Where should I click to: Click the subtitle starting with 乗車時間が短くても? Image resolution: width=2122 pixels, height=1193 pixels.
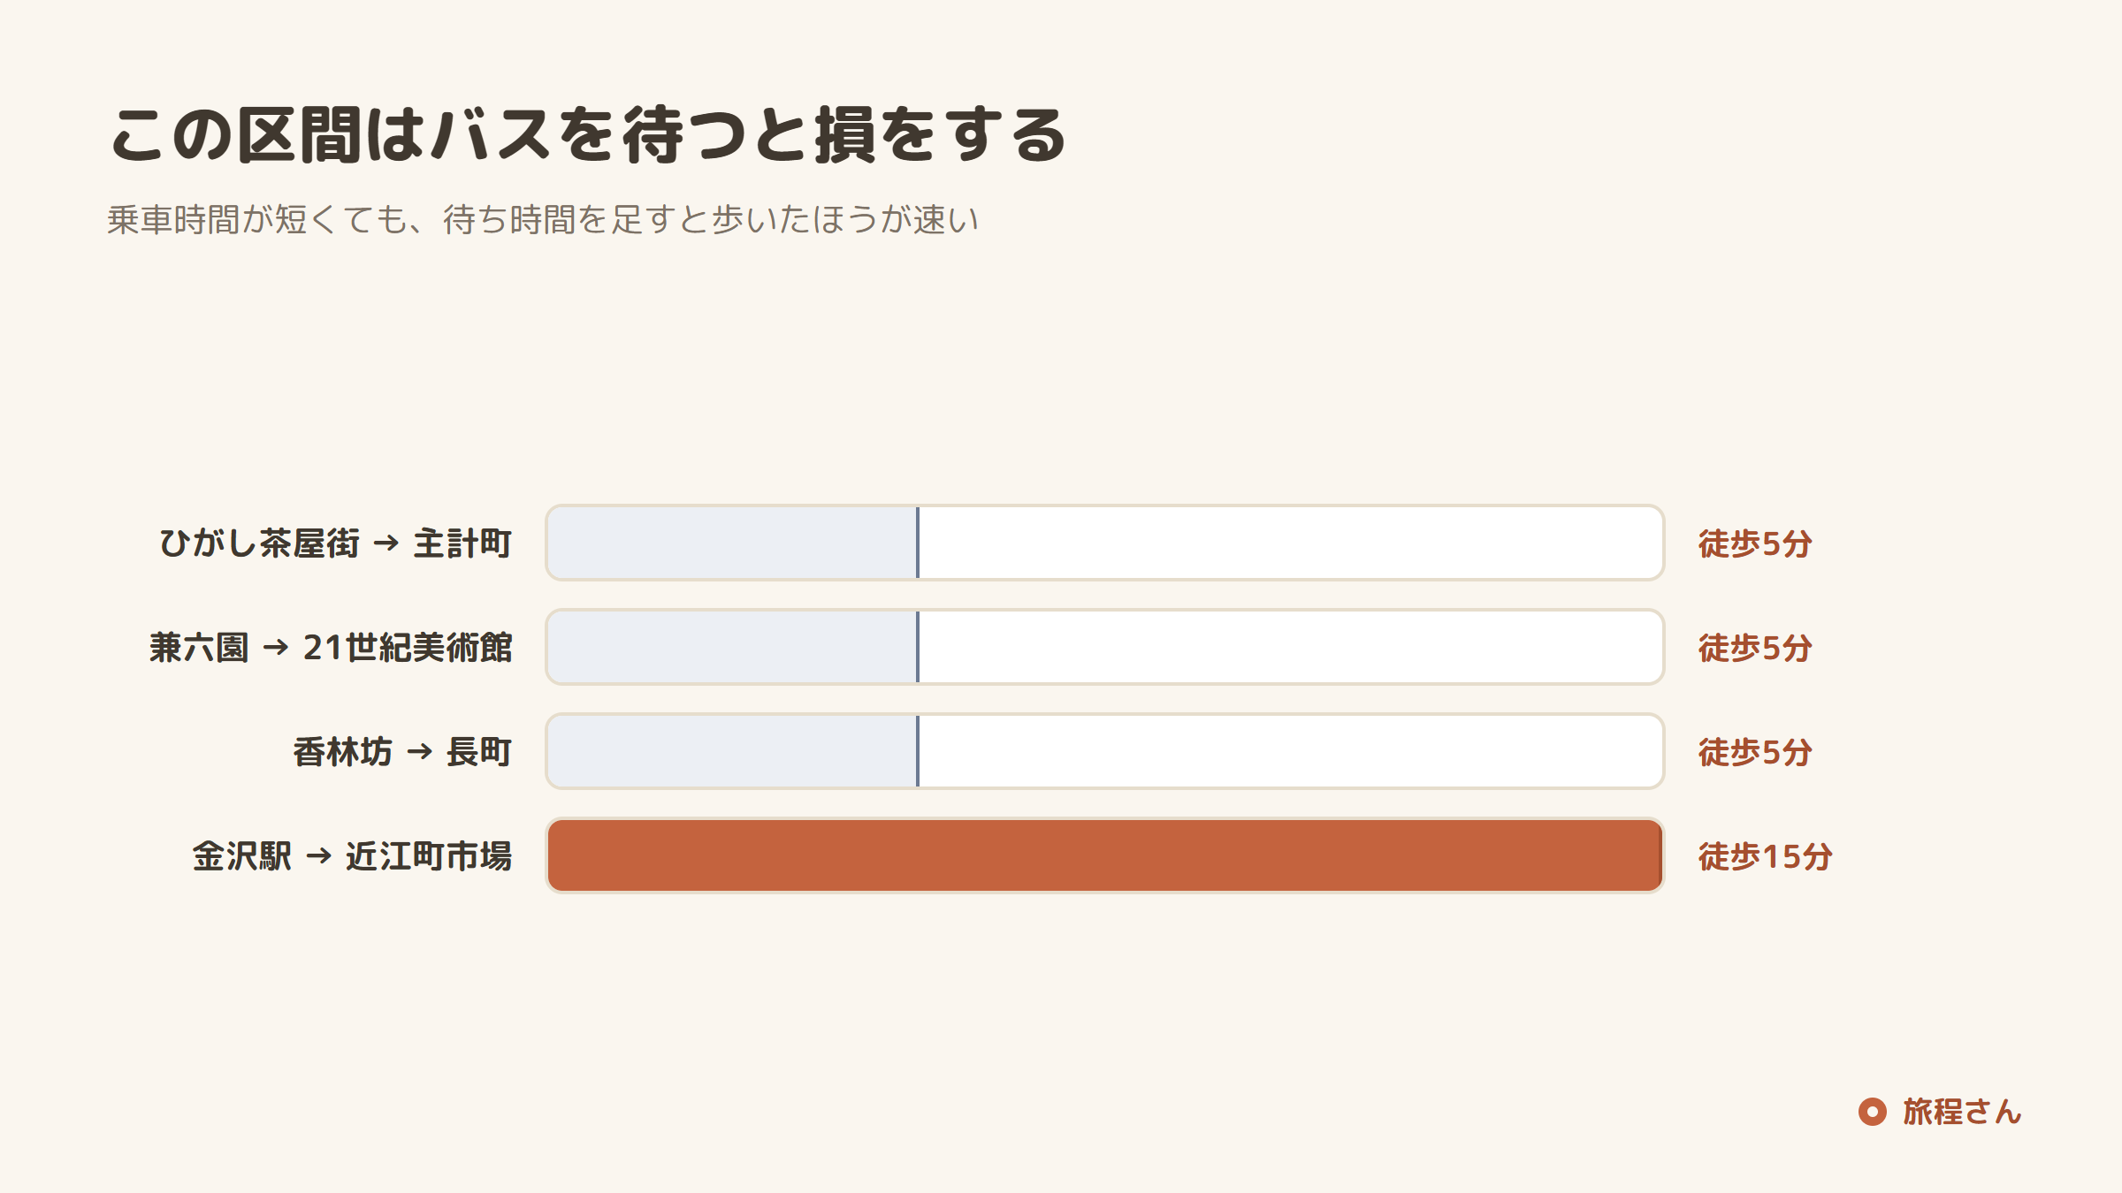543,219
